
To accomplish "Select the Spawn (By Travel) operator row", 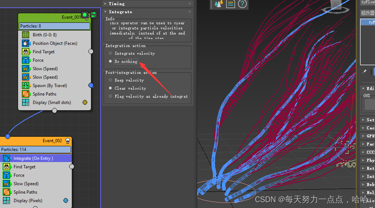I will pyautogui.click(x=55, y=86).
